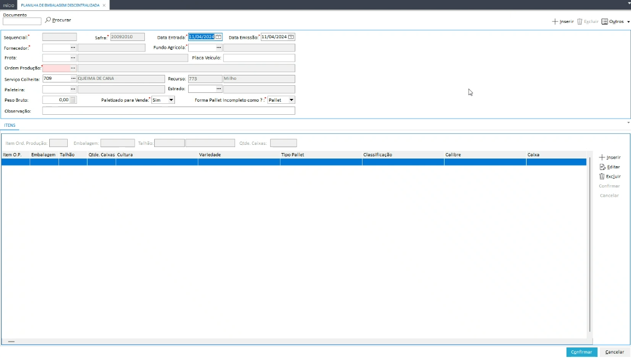Click the Safra field showing 20092010
The image size is (631, 358).
[127, 37]
